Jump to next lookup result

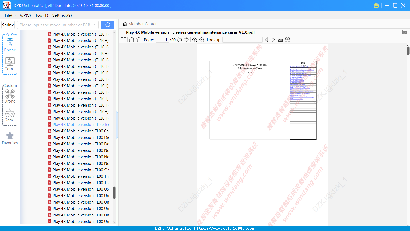coord(273,40)
